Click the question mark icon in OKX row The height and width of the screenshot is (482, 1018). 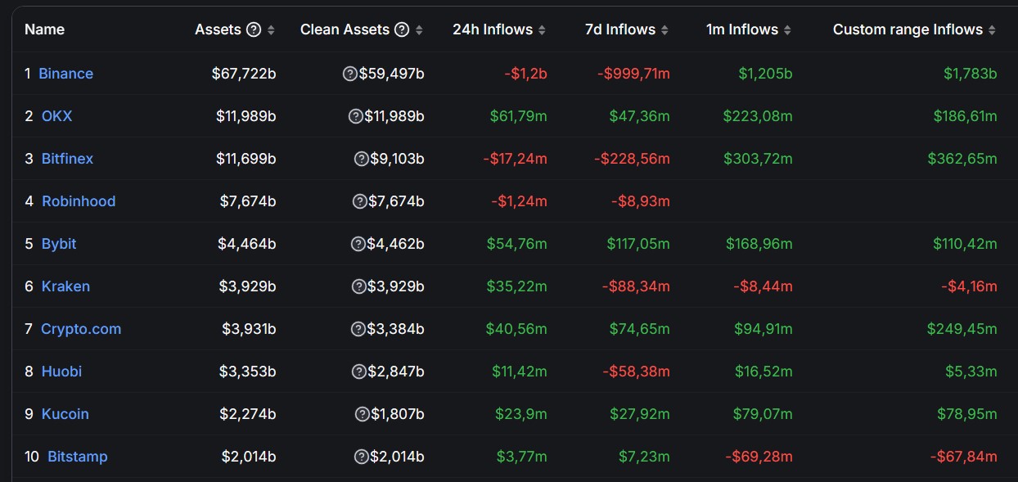[356, 116]
